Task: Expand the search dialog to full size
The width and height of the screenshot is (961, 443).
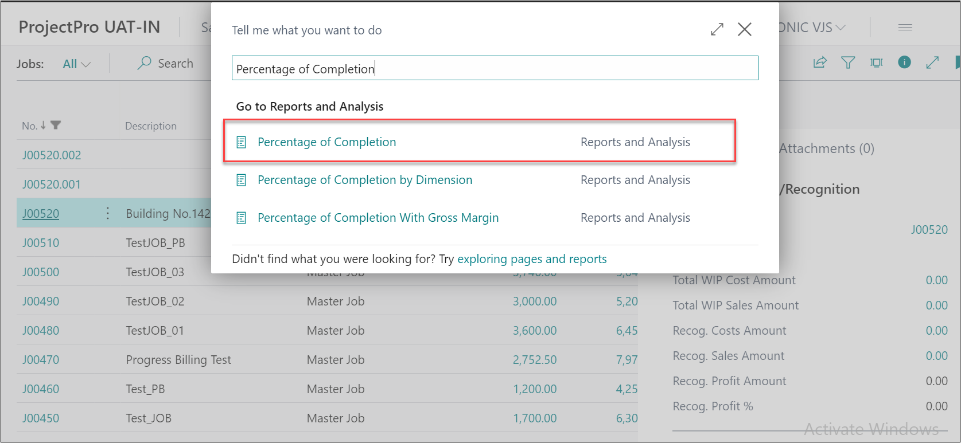Action: pyautogui.click(x=717, y=29)
